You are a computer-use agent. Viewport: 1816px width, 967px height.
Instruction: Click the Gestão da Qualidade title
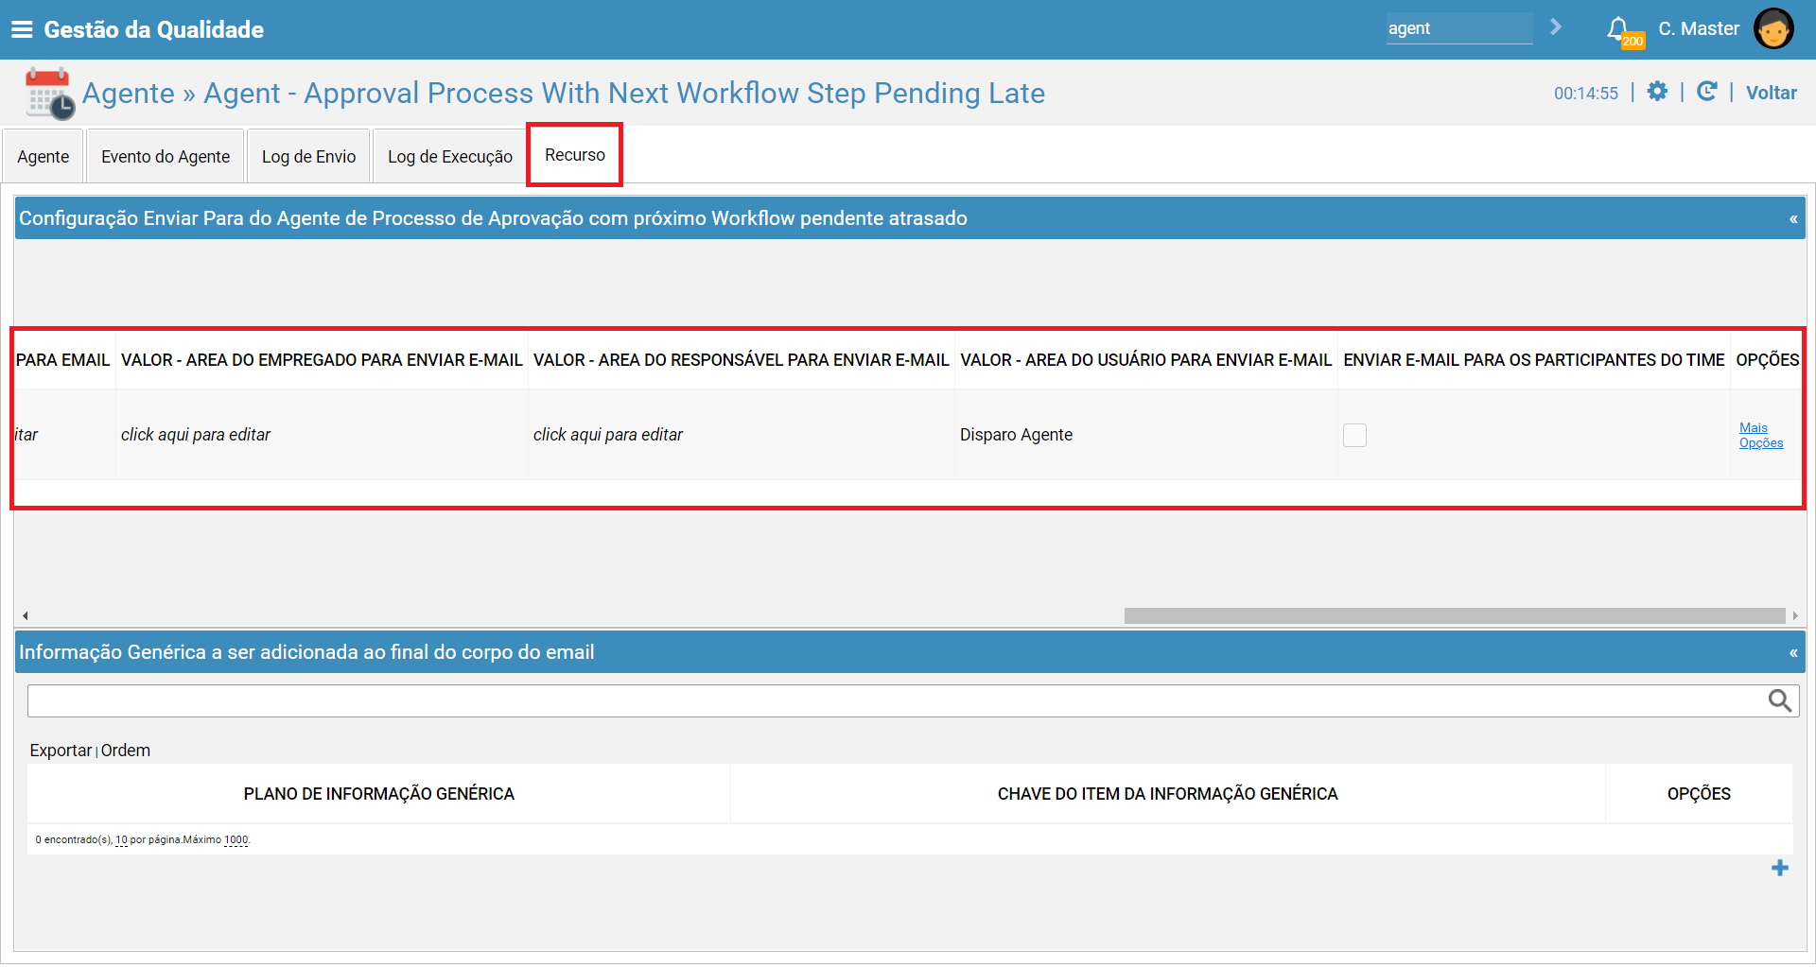[154, 29]
